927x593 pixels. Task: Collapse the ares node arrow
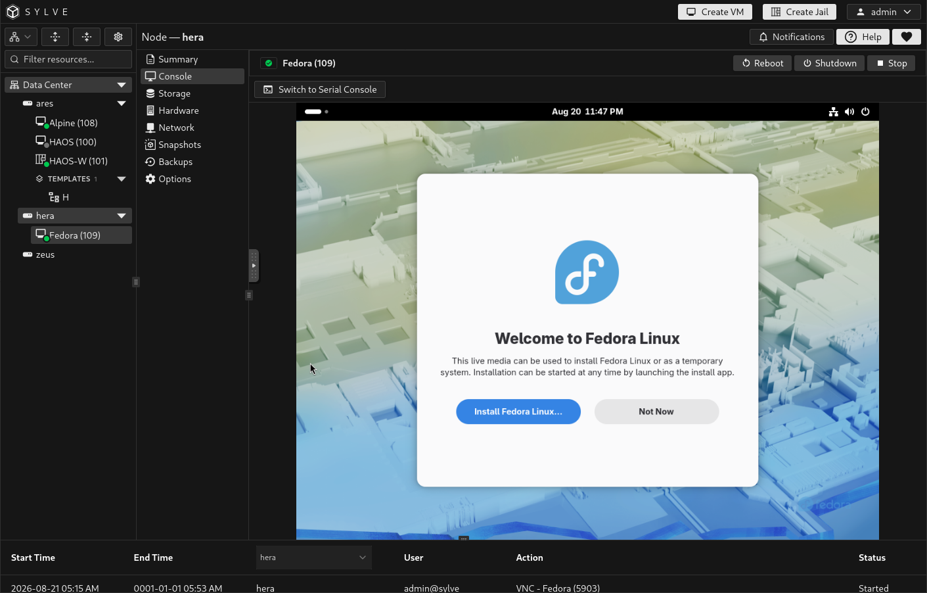(122, 103)
